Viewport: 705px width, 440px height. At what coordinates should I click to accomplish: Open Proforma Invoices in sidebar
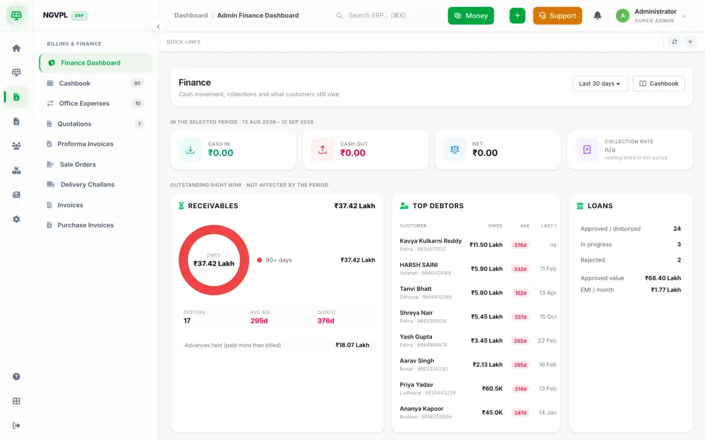96,144
